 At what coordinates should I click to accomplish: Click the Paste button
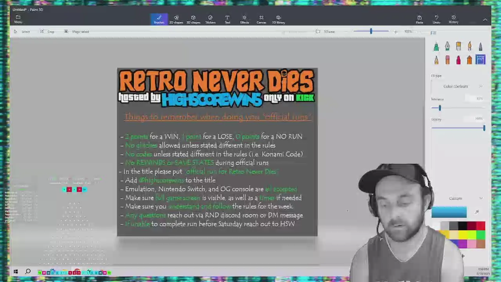pyautogui.click(x=419, y=19)
